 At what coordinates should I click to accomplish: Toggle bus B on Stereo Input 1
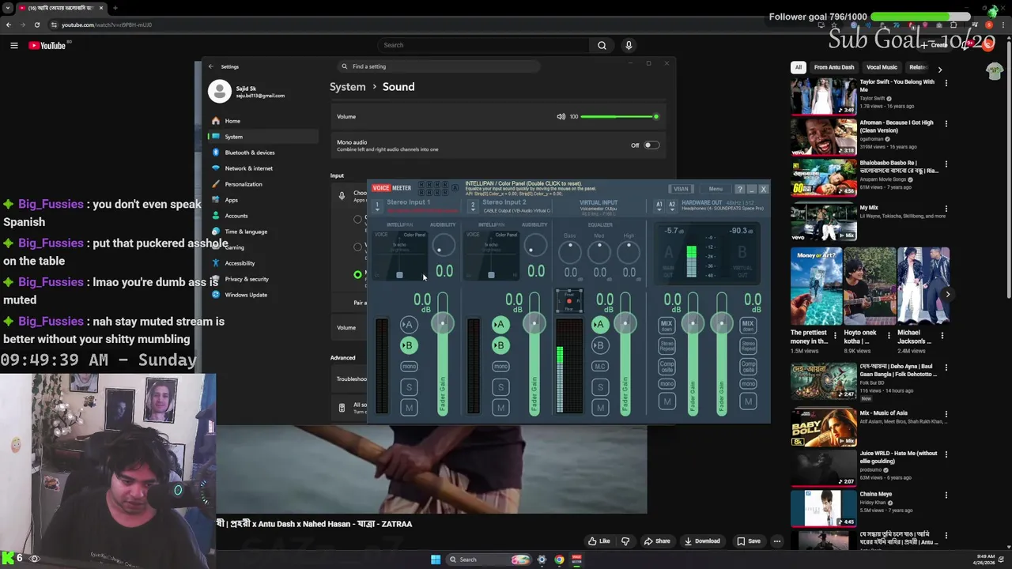point(408,345)
